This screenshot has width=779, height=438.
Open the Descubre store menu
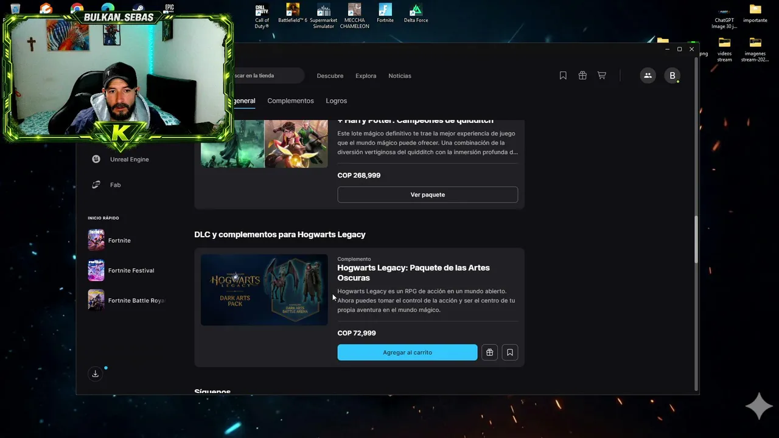[x=330, y=76]
